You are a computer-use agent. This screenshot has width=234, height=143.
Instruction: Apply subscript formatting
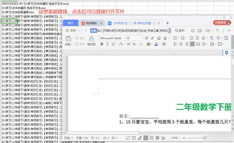click(x=134, y=44)
